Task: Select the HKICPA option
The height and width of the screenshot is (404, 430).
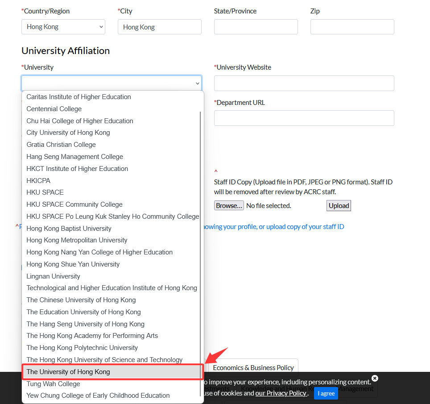Action: click(x=111, y=181)
